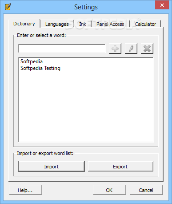
Task: Open the Ink tab
Action: point(83,24)
